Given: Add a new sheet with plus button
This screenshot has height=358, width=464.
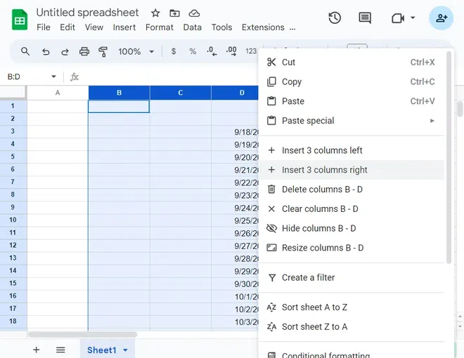Looking at the screenshot, I should point(37,350).
